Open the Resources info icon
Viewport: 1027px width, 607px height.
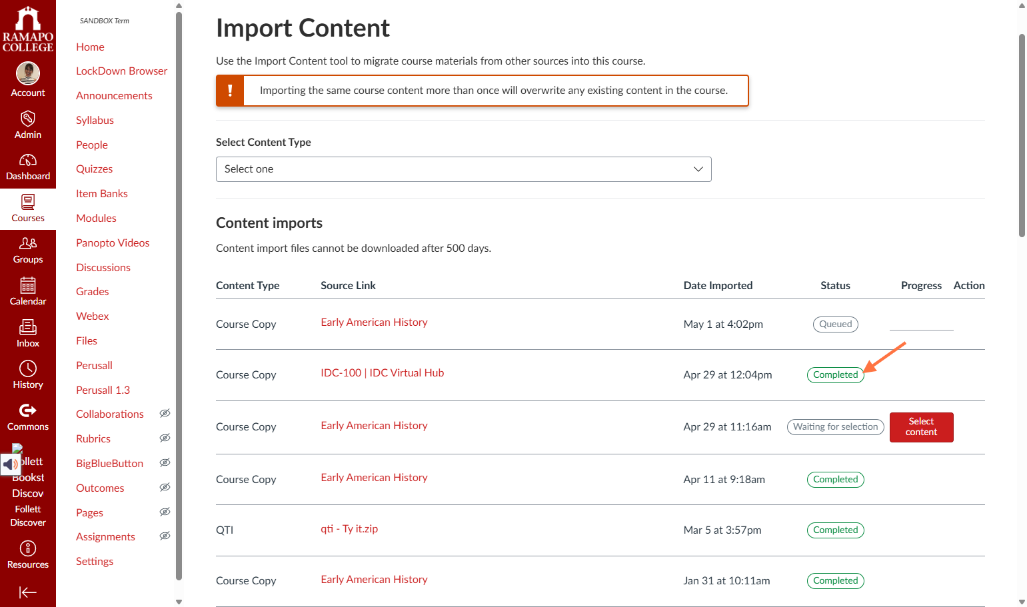point(28,548)
